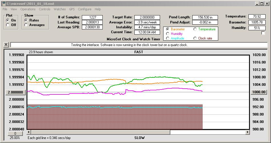Click the Pend Adjust field
Screen dimensions: 271x143
coord(205,22)
